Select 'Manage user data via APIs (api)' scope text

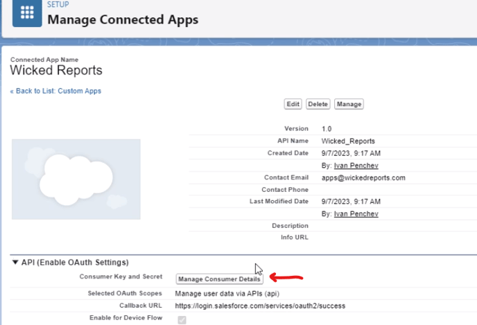(227, 294)
